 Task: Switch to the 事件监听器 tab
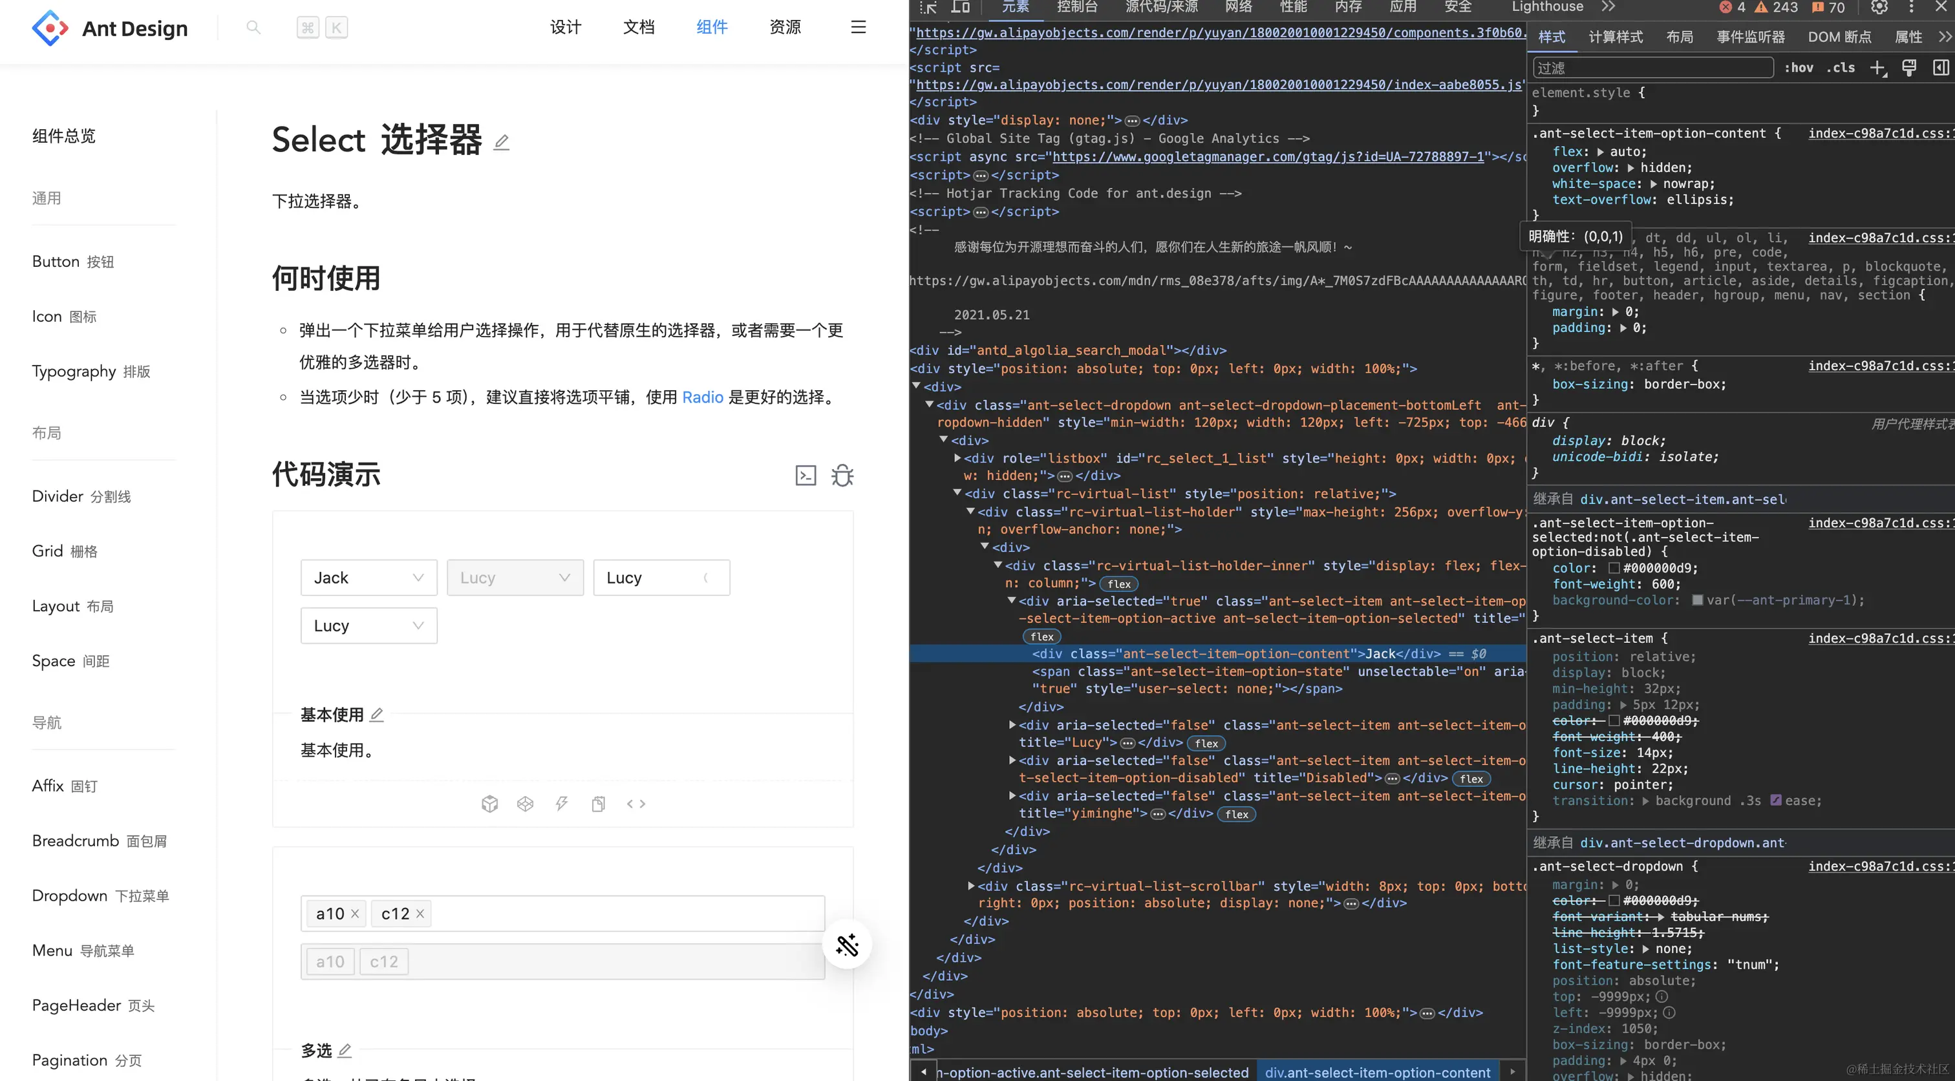click(1751, 37)
